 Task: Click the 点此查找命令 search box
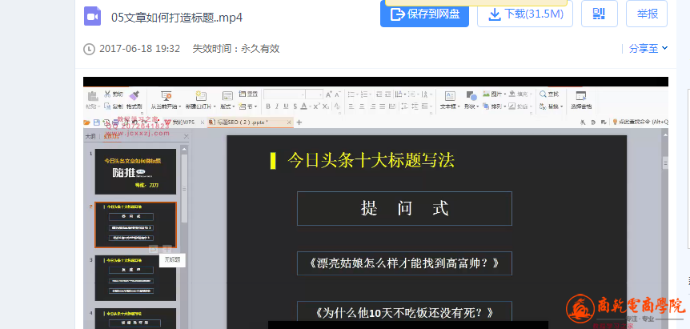click(x=640, y=122)
